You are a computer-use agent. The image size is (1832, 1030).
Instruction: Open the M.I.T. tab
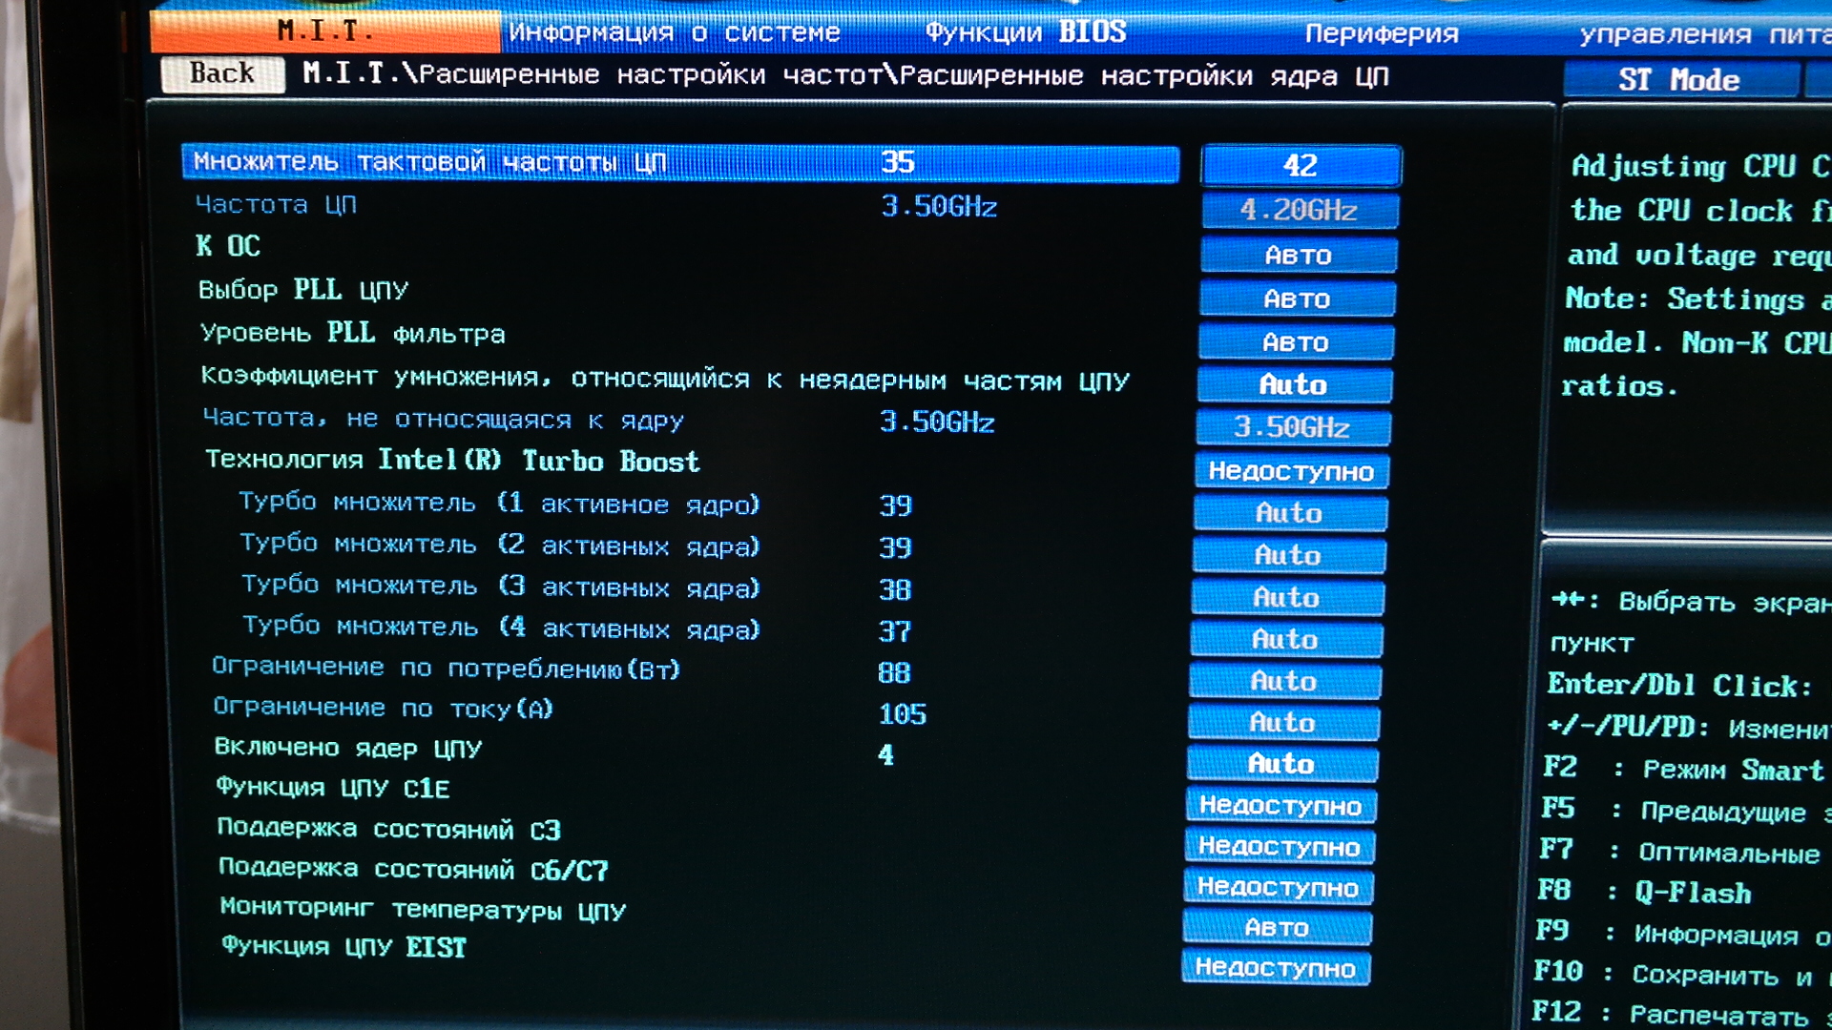324,31
